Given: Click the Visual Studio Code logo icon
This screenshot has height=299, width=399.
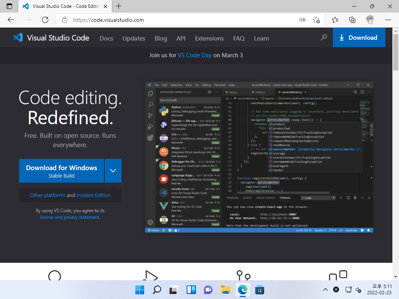Looking at the screenshot, I should [18, 38].
